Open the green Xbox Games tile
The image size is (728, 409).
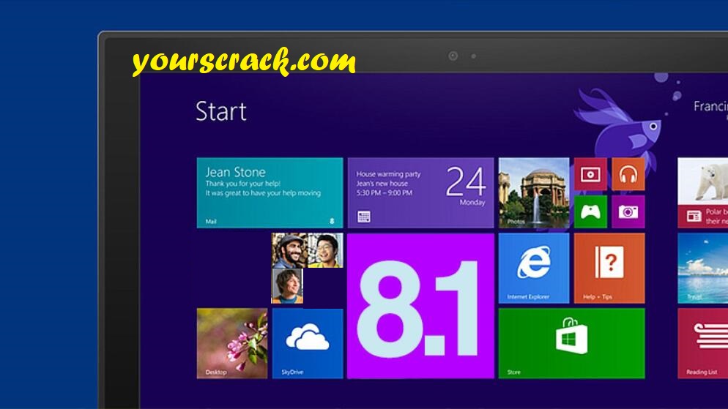(x=590, y=212)
